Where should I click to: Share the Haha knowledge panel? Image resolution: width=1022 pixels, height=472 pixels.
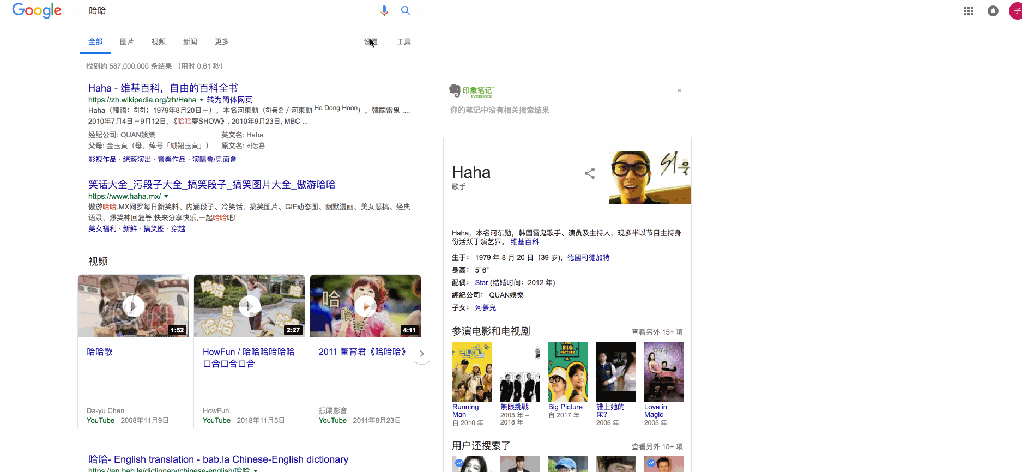pyautogui.click(x=590, y=173)
